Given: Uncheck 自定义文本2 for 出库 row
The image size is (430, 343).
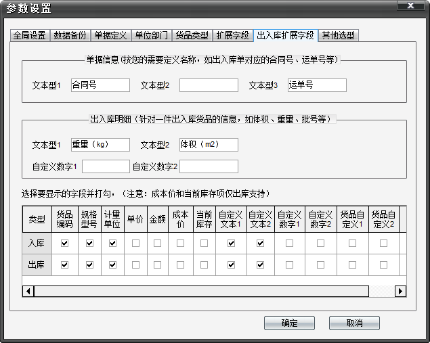Looking at the screenshot, I should (x=260, y=265).
